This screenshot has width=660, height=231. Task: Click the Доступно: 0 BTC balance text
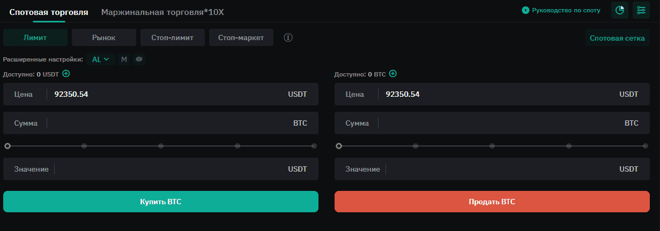pyautogui.click(x=360, y=74)
